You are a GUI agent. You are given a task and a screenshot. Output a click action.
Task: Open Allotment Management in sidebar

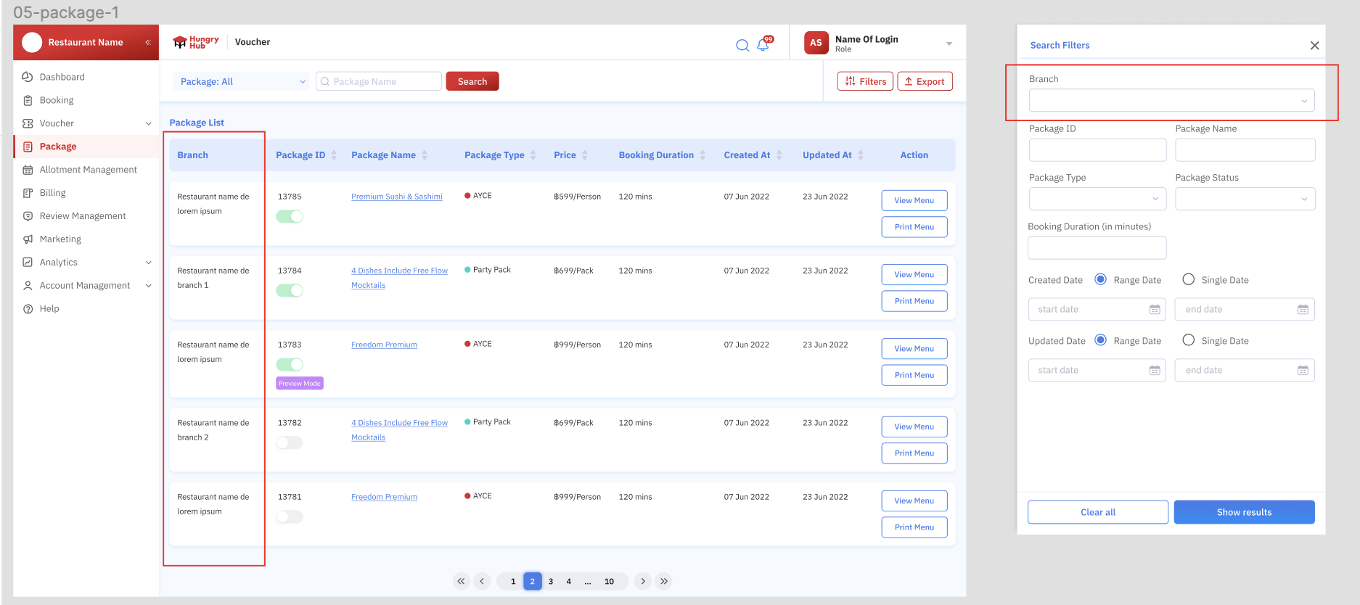point(88,170)
